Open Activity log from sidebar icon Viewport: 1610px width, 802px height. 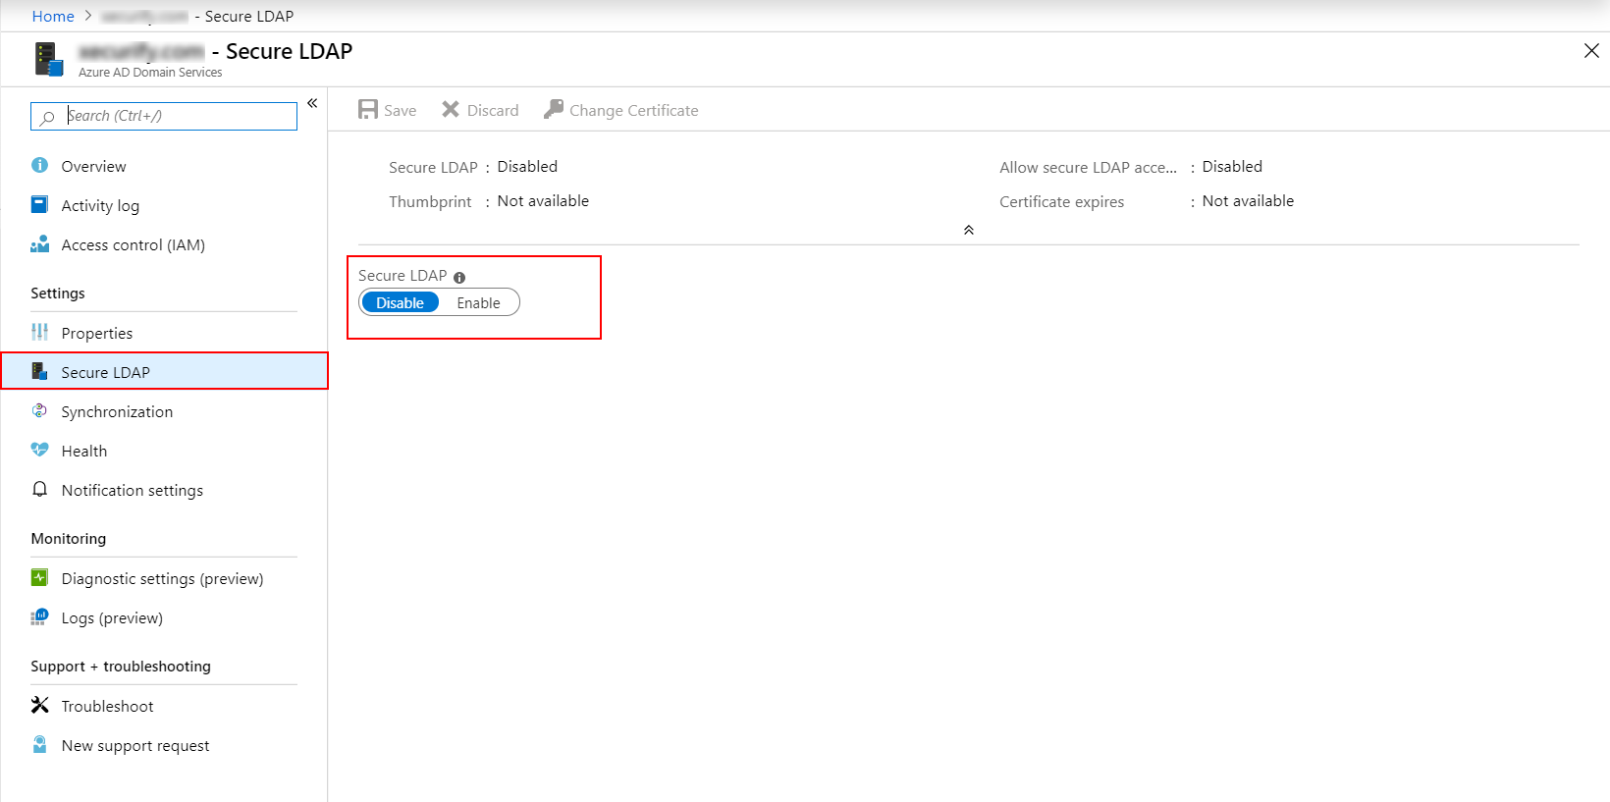click(x=39, y=205)
